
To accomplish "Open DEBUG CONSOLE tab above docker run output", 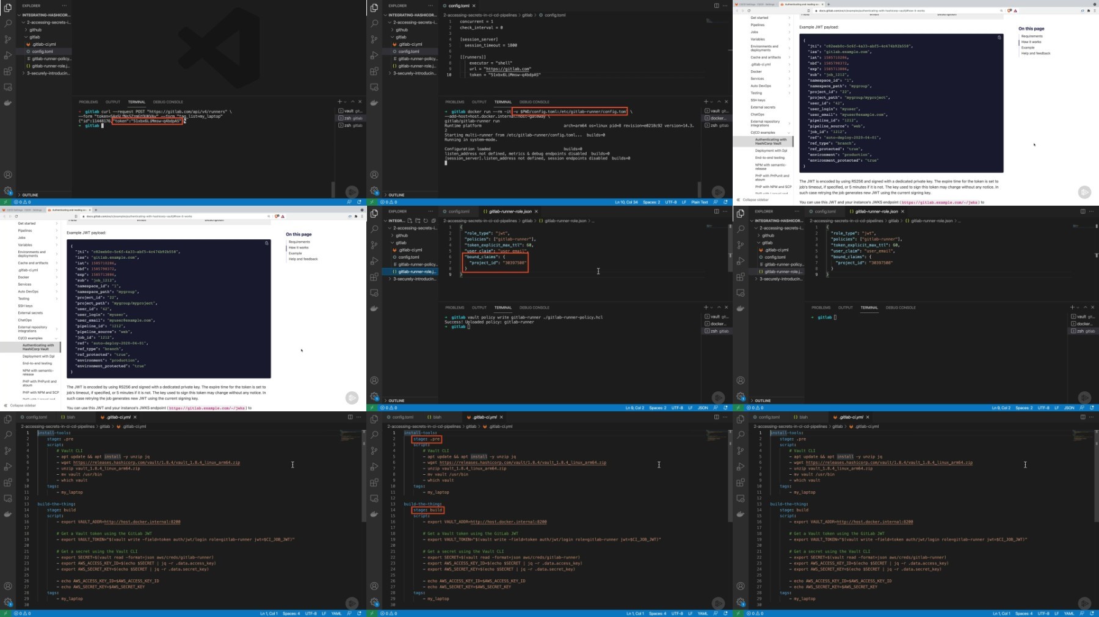I will point(534,102).
